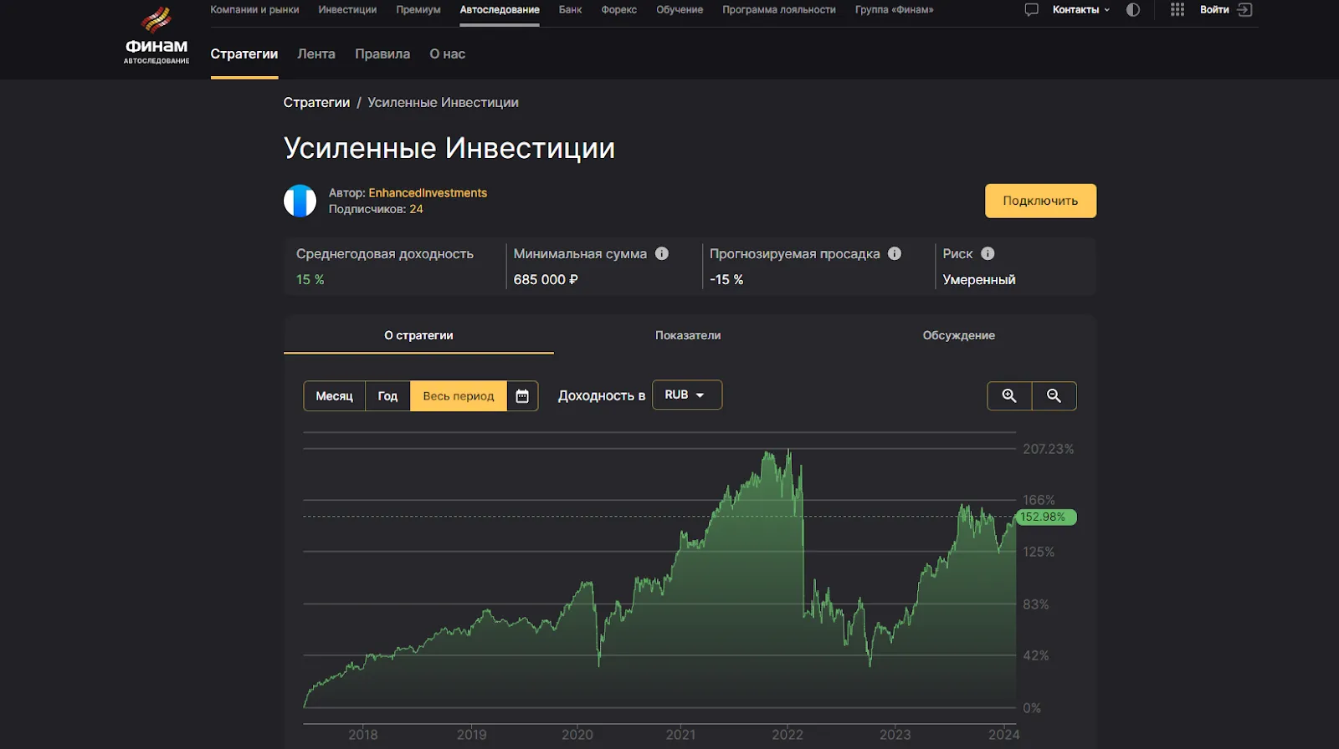The height and width of the screenshot is (749, 1339).
Task: Select the Месяц period option
Action: pos(335,396)
